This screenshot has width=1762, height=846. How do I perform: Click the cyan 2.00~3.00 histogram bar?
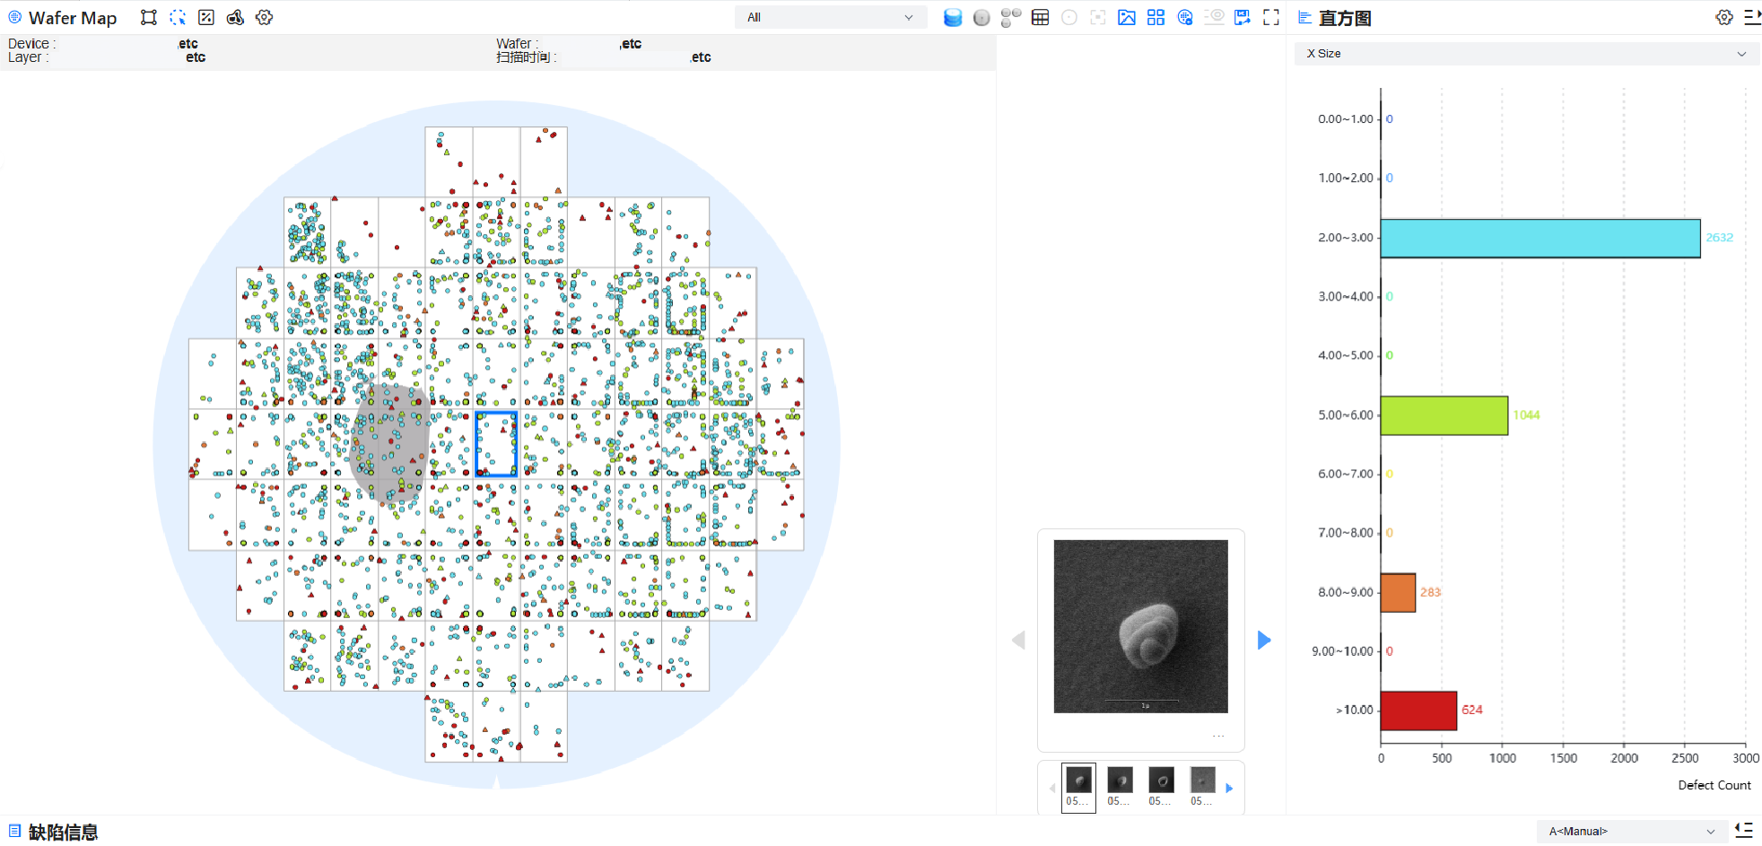(x=1540, y=239)
